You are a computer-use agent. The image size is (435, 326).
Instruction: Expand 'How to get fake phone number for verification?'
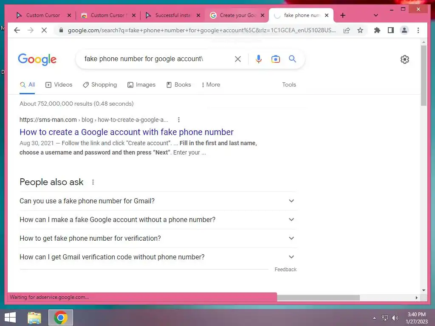[x=157, y=239]
